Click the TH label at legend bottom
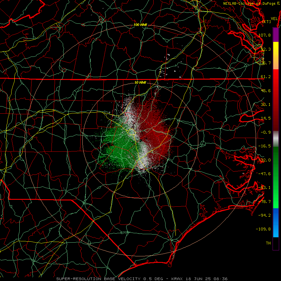The width and height of the screenshot is (281, 281). [268, 243]
